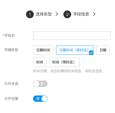Choose the 日期 storage type
The width and height of the screenshot is (115, 113).
click(x=103, y=50)
